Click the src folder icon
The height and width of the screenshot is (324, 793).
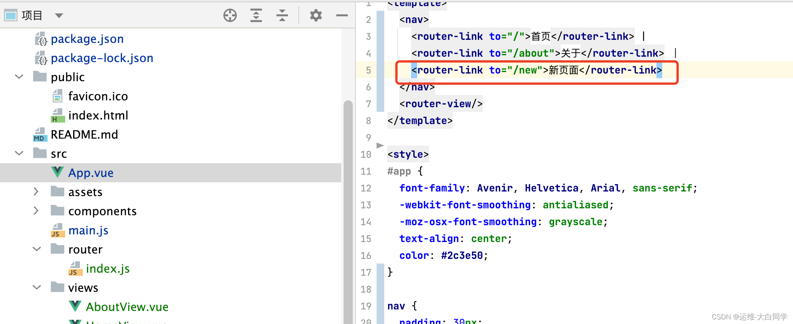(x=40, y=153)
